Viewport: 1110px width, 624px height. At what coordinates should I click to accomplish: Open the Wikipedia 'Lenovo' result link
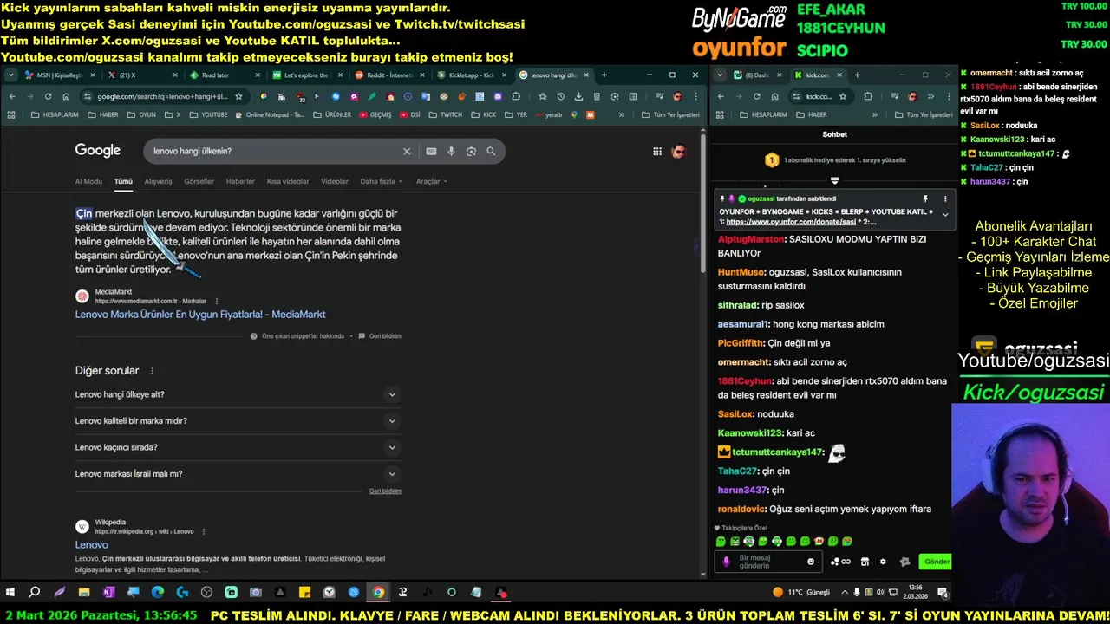[x=91, y=545]
